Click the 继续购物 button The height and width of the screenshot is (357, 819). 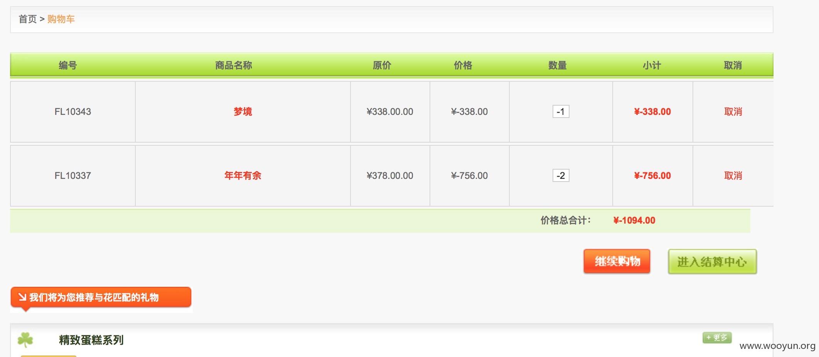(x=617, y=261)
